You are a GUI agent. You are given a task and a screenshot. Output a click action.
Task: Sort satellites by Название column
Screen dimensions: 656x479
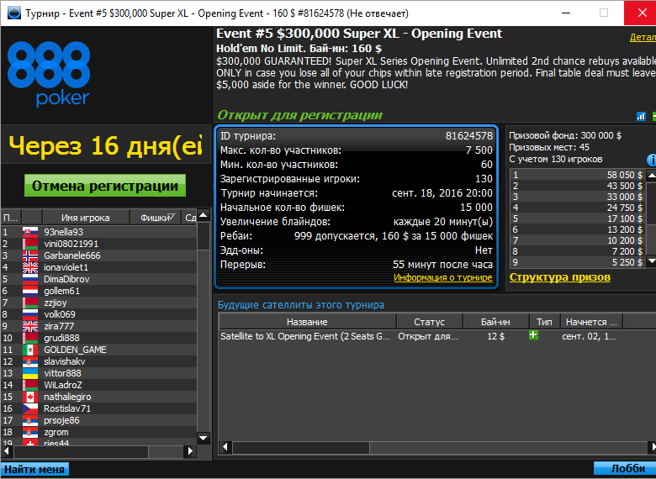[307, 322]
